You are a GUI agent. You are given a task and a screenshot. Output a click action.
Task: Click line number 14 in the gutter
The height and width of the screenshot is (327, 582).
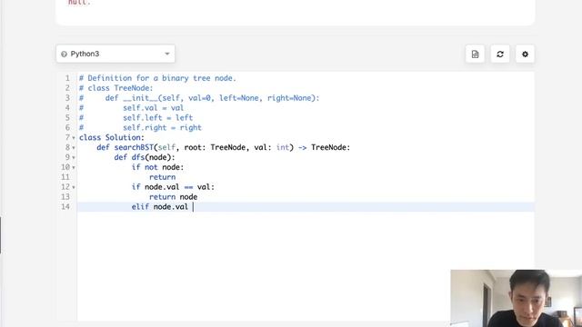pos(65,206)
